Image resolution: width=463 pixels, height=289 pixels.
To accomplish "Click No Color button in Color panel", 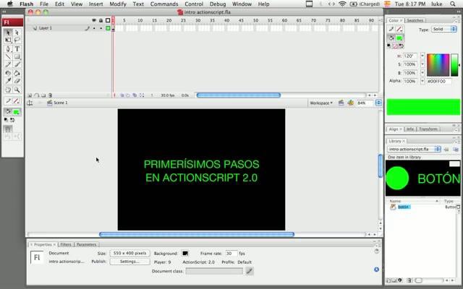I will coord(396,46).
